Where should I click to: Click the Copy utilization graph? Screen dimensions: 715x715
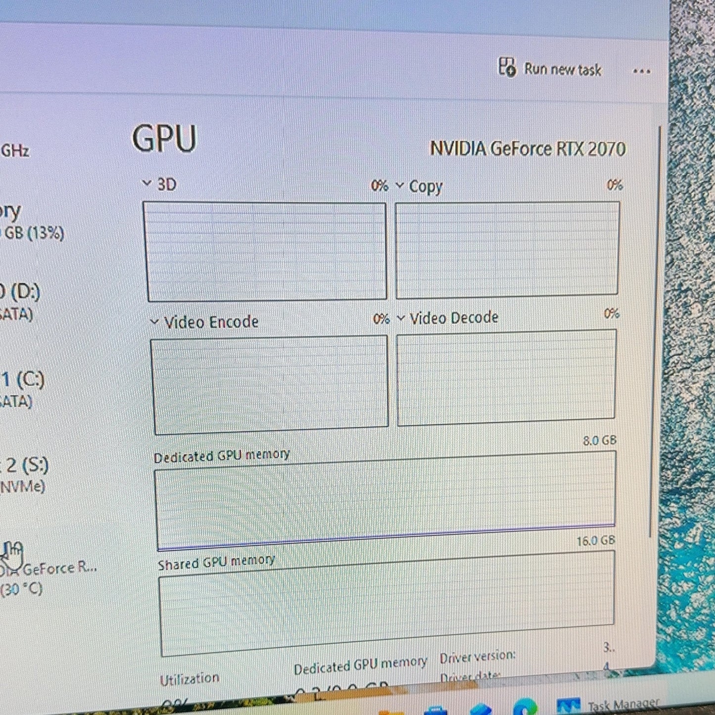(507, 249)
